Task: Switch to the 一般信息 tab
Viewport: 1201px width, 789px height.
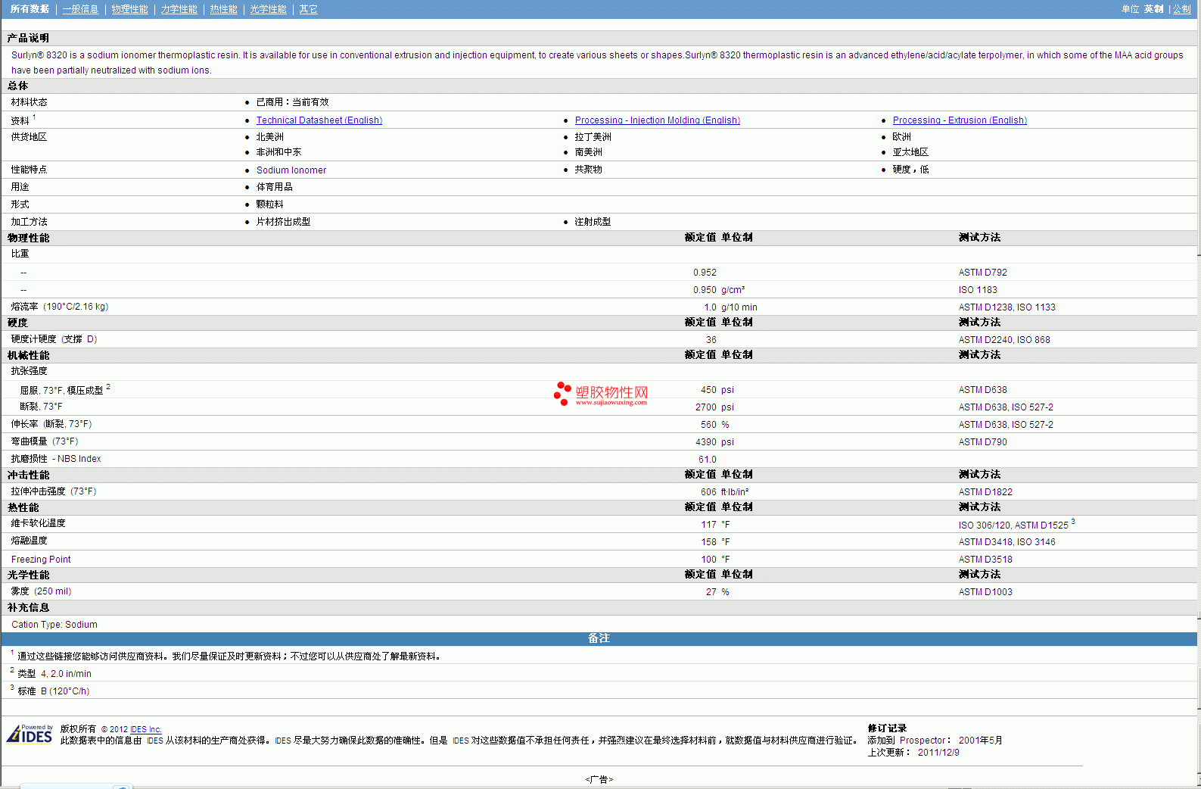Action: tap(80, 9)
